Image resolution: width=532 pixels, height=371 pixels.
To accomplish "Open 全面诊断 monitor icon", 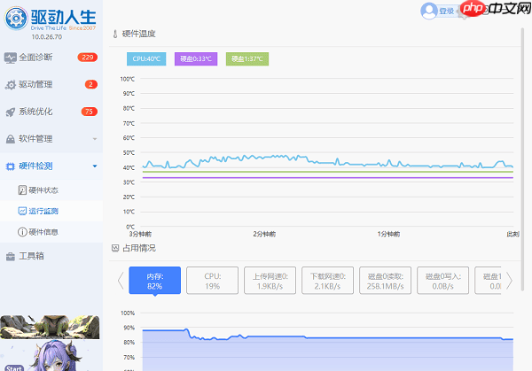I will (10, 58).
